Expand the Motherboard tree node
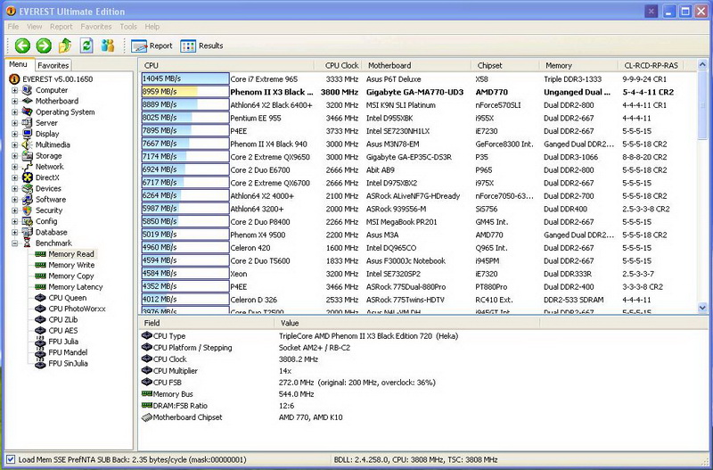This screenshot has height=470, width=713. click(14, 101)
